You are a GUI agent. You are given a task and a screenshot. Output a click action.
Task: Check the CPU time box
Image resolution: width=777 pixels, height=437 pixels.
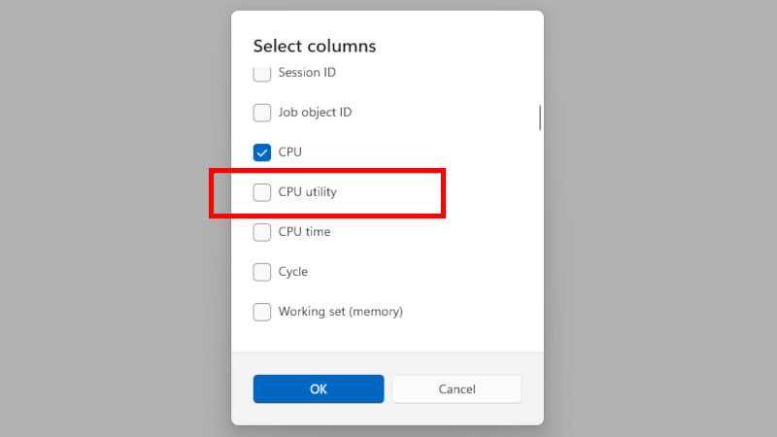click(262, 232)
